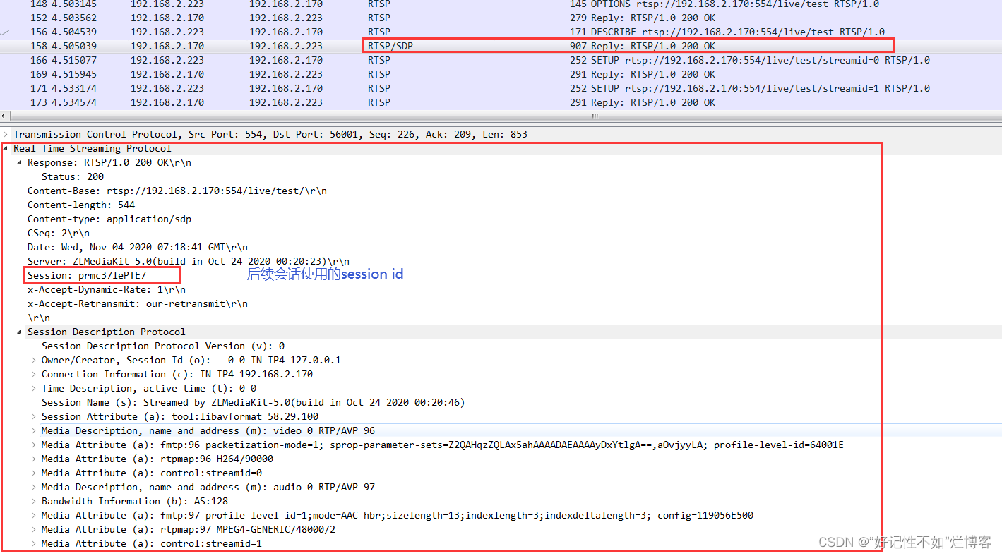Expand Media Attribute control:streamid=1 row
Image resolution: width=1002 pixels, height=556 pixels.
point(34,543)
